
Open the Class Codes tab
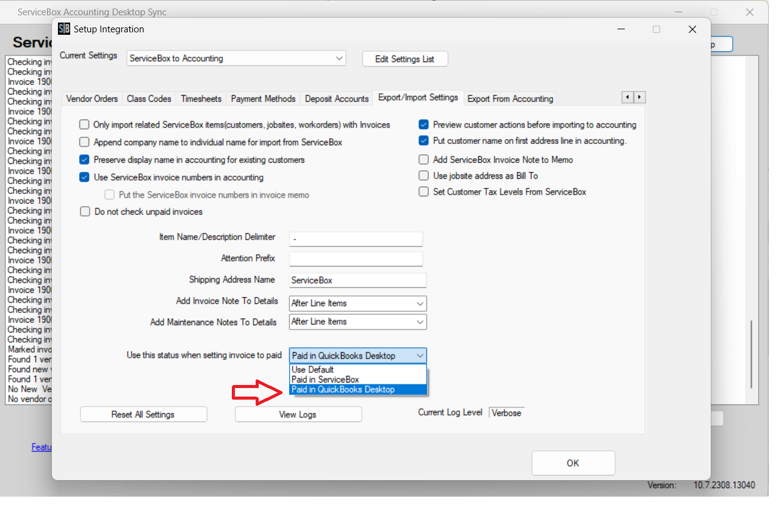(x=149, y=99)
